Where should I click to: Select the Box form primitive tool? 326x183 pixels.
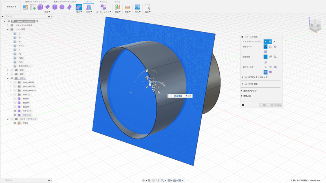point(40,7)
